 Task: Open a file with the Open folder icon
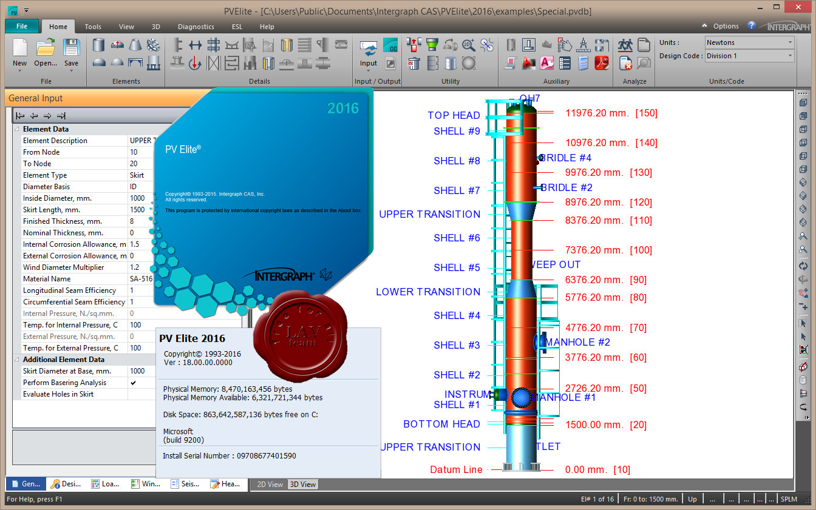(x=46, y=47)
